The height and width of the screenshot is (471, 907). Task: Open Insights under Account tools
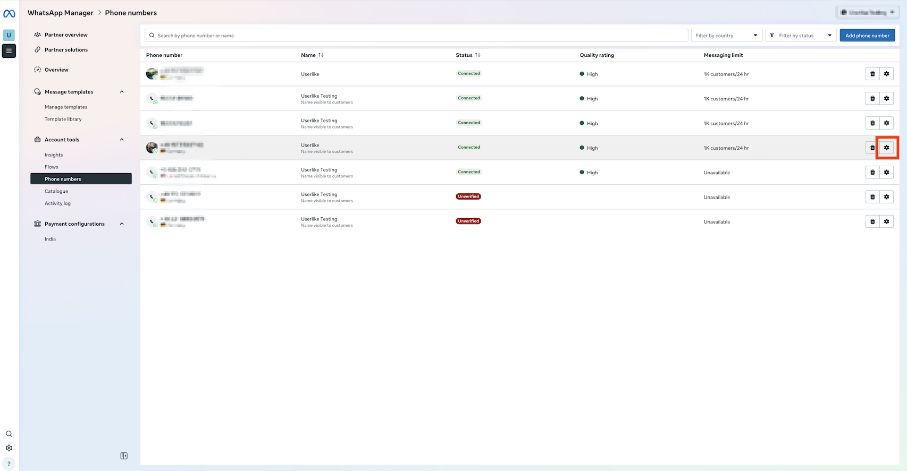point(54,155)
